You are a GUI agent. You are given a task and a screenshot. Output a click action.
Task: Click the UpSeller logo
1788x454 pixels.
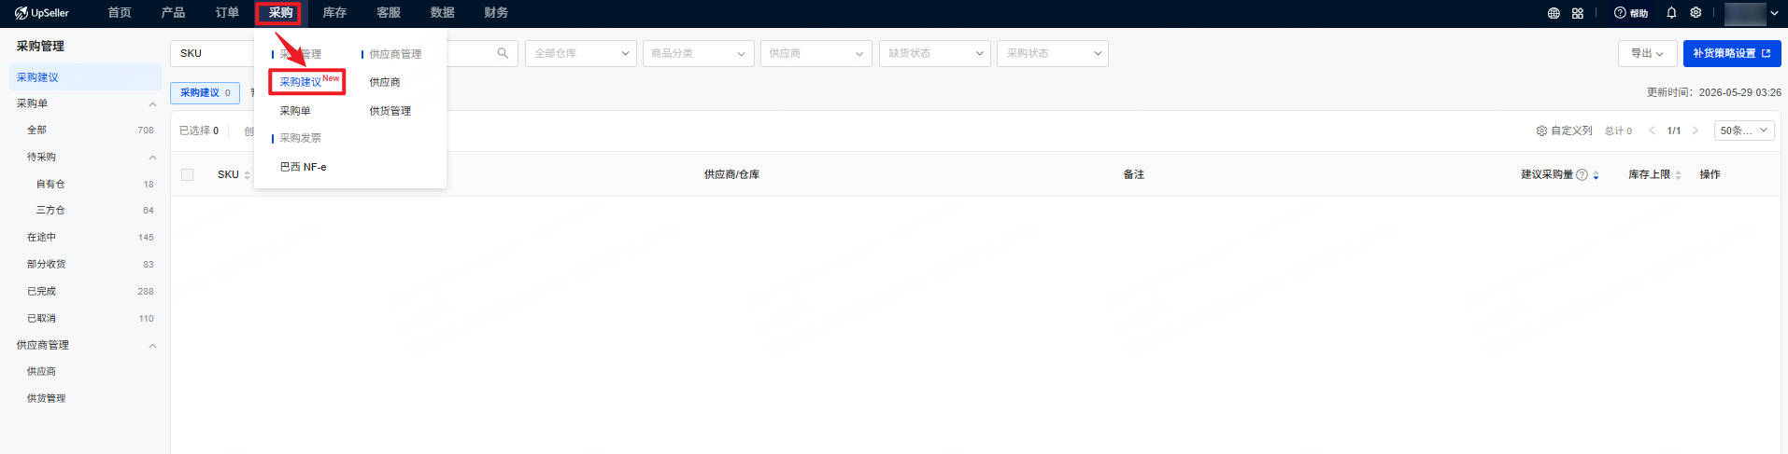tap(42, 13)
